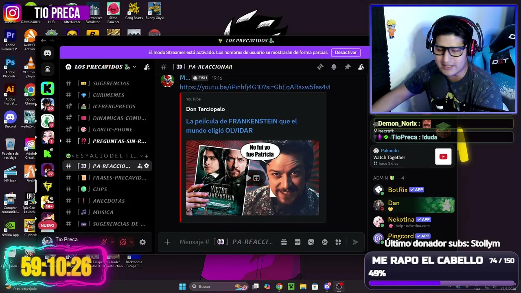This screenshot has height=293, width=521.
Task: Select the ANECDOTAS channel
Action: [x=107, y=201]
